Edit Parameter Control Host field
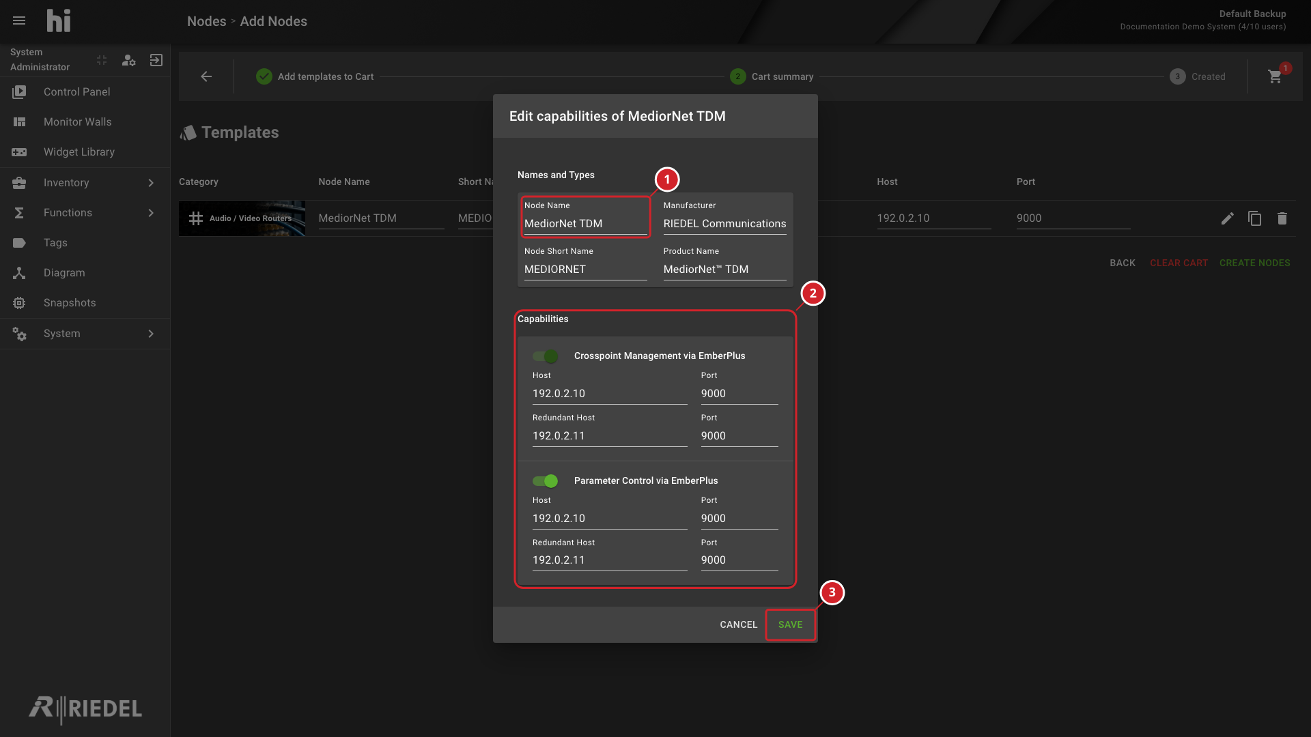This screenshot has height=737, width=1311. coord(610,519)
